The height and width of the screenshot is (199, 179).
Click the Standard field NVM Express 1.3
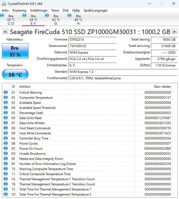[x=123, y=72]
